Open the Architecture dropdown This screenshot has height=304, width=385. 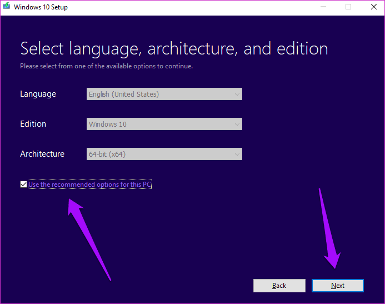pyautogui.click(x=164, y=154)
